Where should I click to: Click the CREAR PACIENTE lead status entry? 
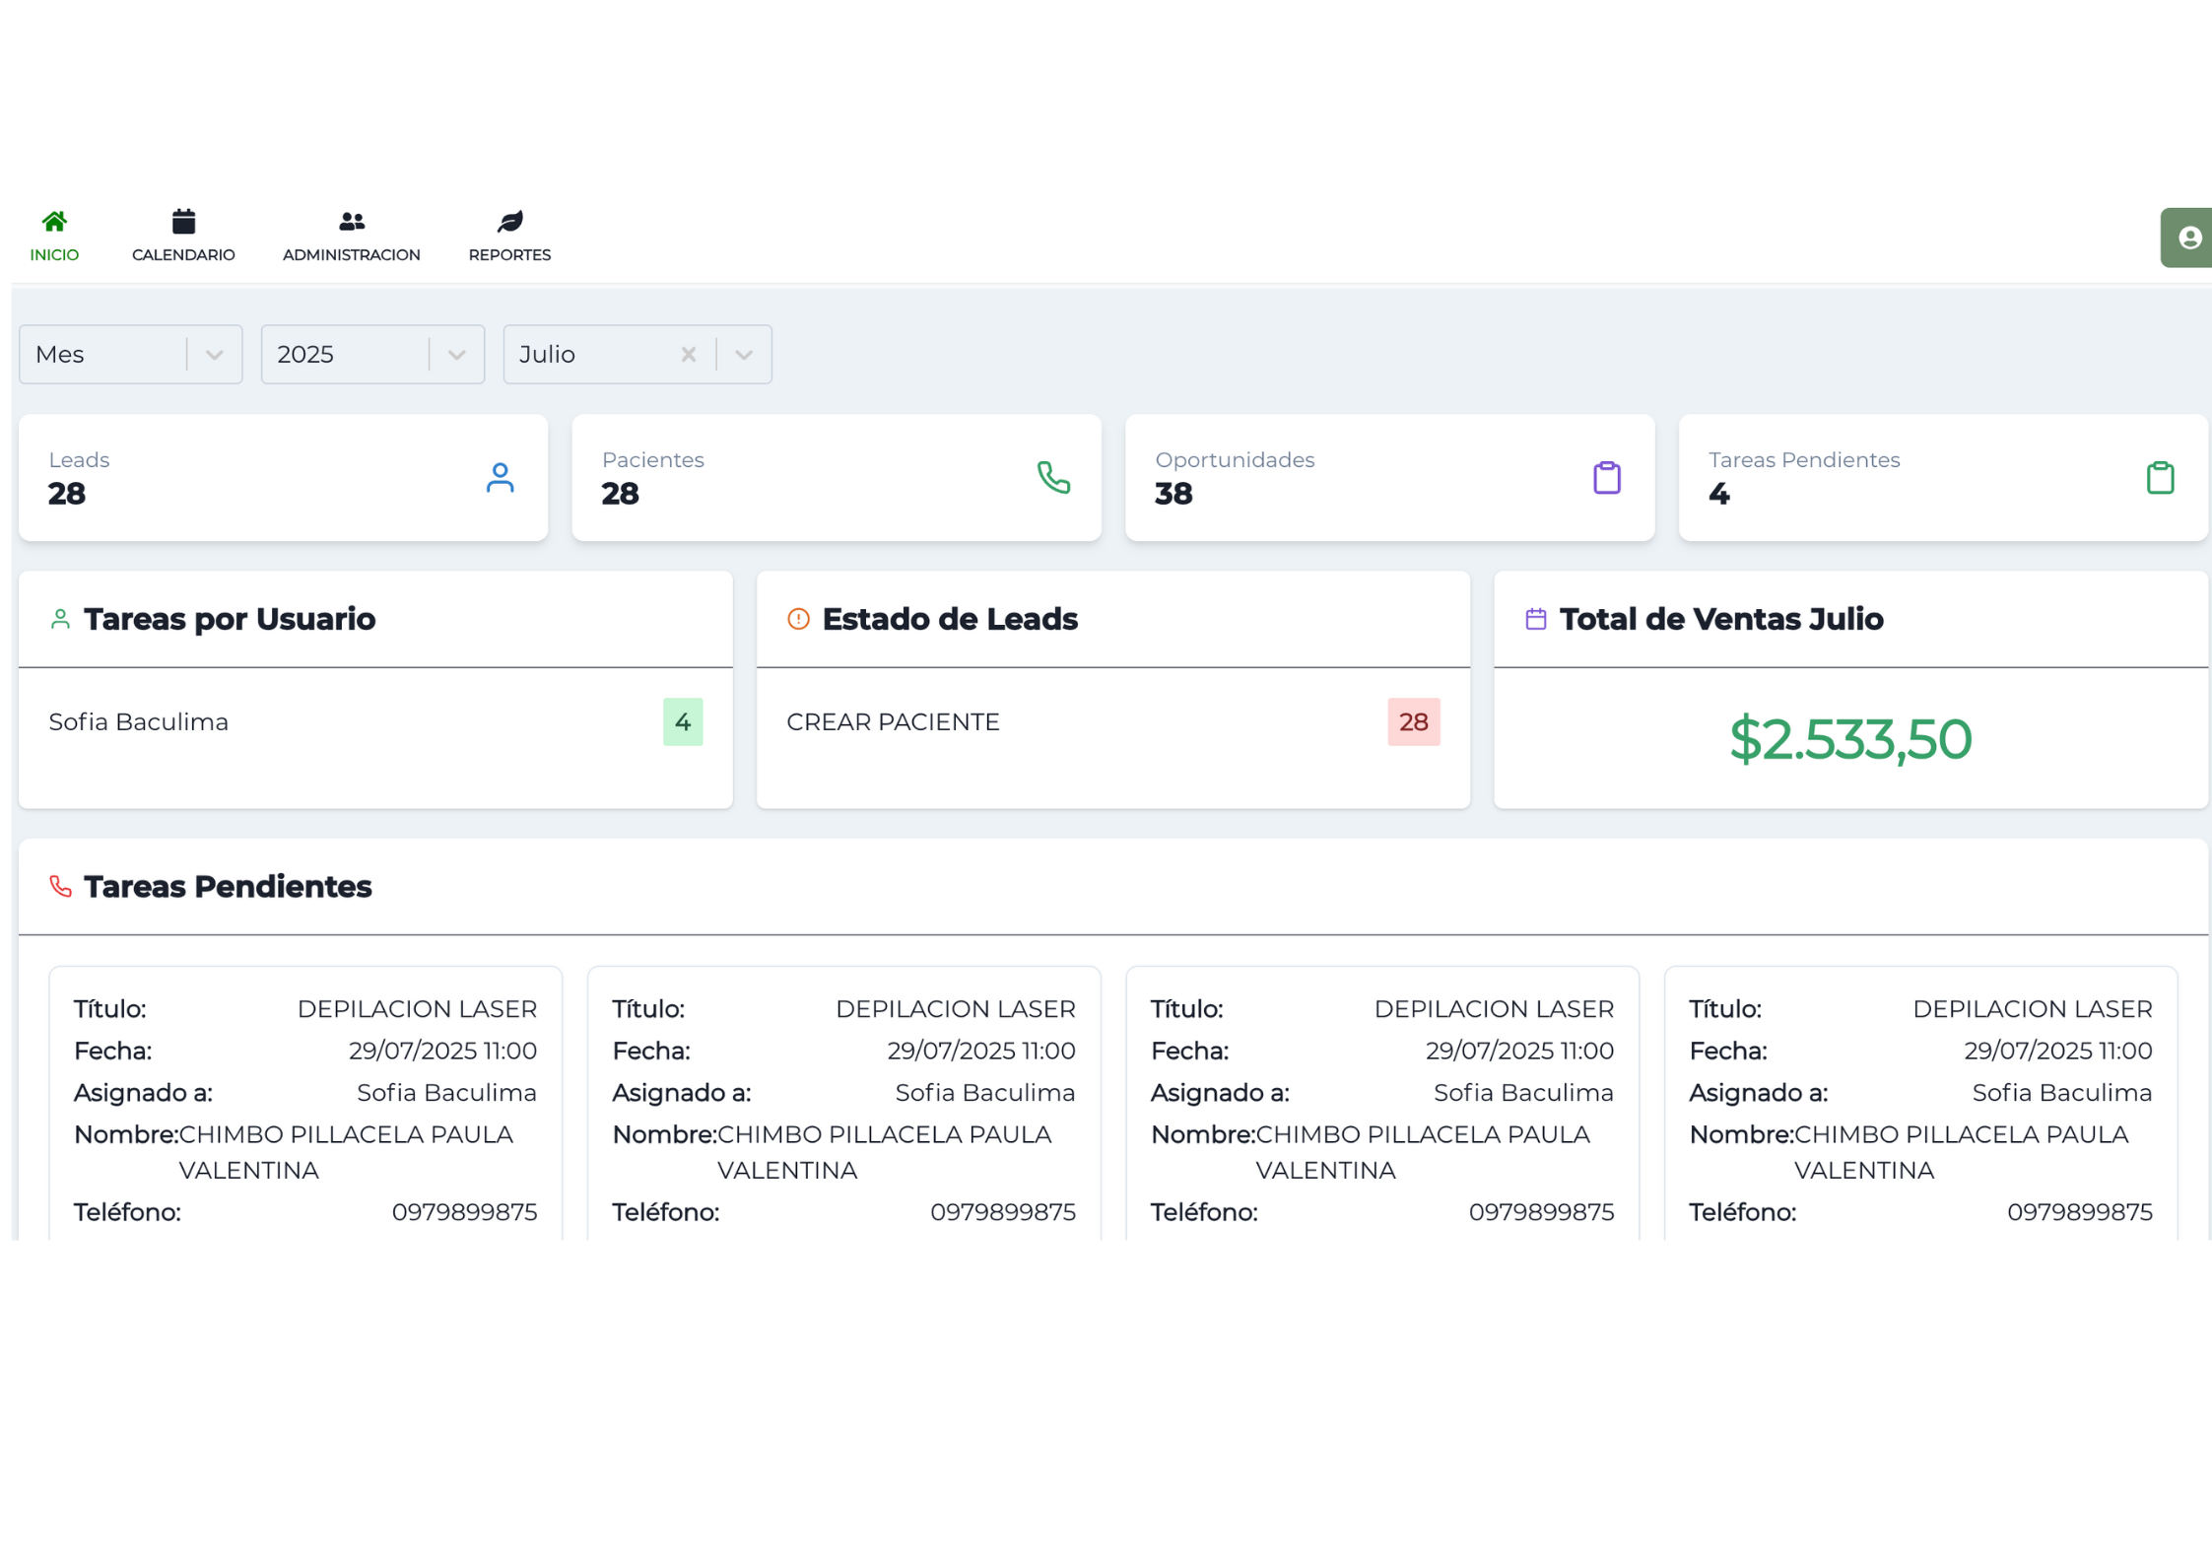(x=892, y=721)
